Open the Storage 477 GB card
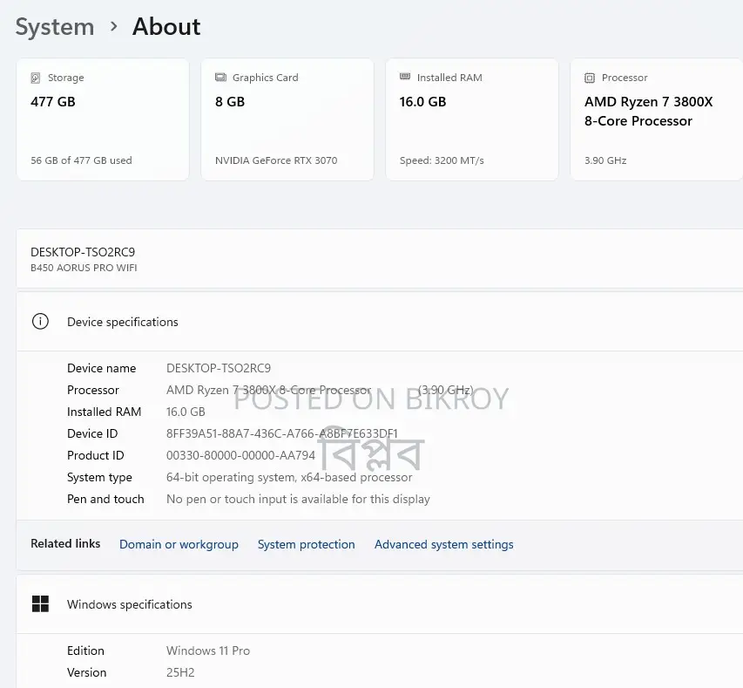The width and height of the screenshot is (743, 688). 103,119
